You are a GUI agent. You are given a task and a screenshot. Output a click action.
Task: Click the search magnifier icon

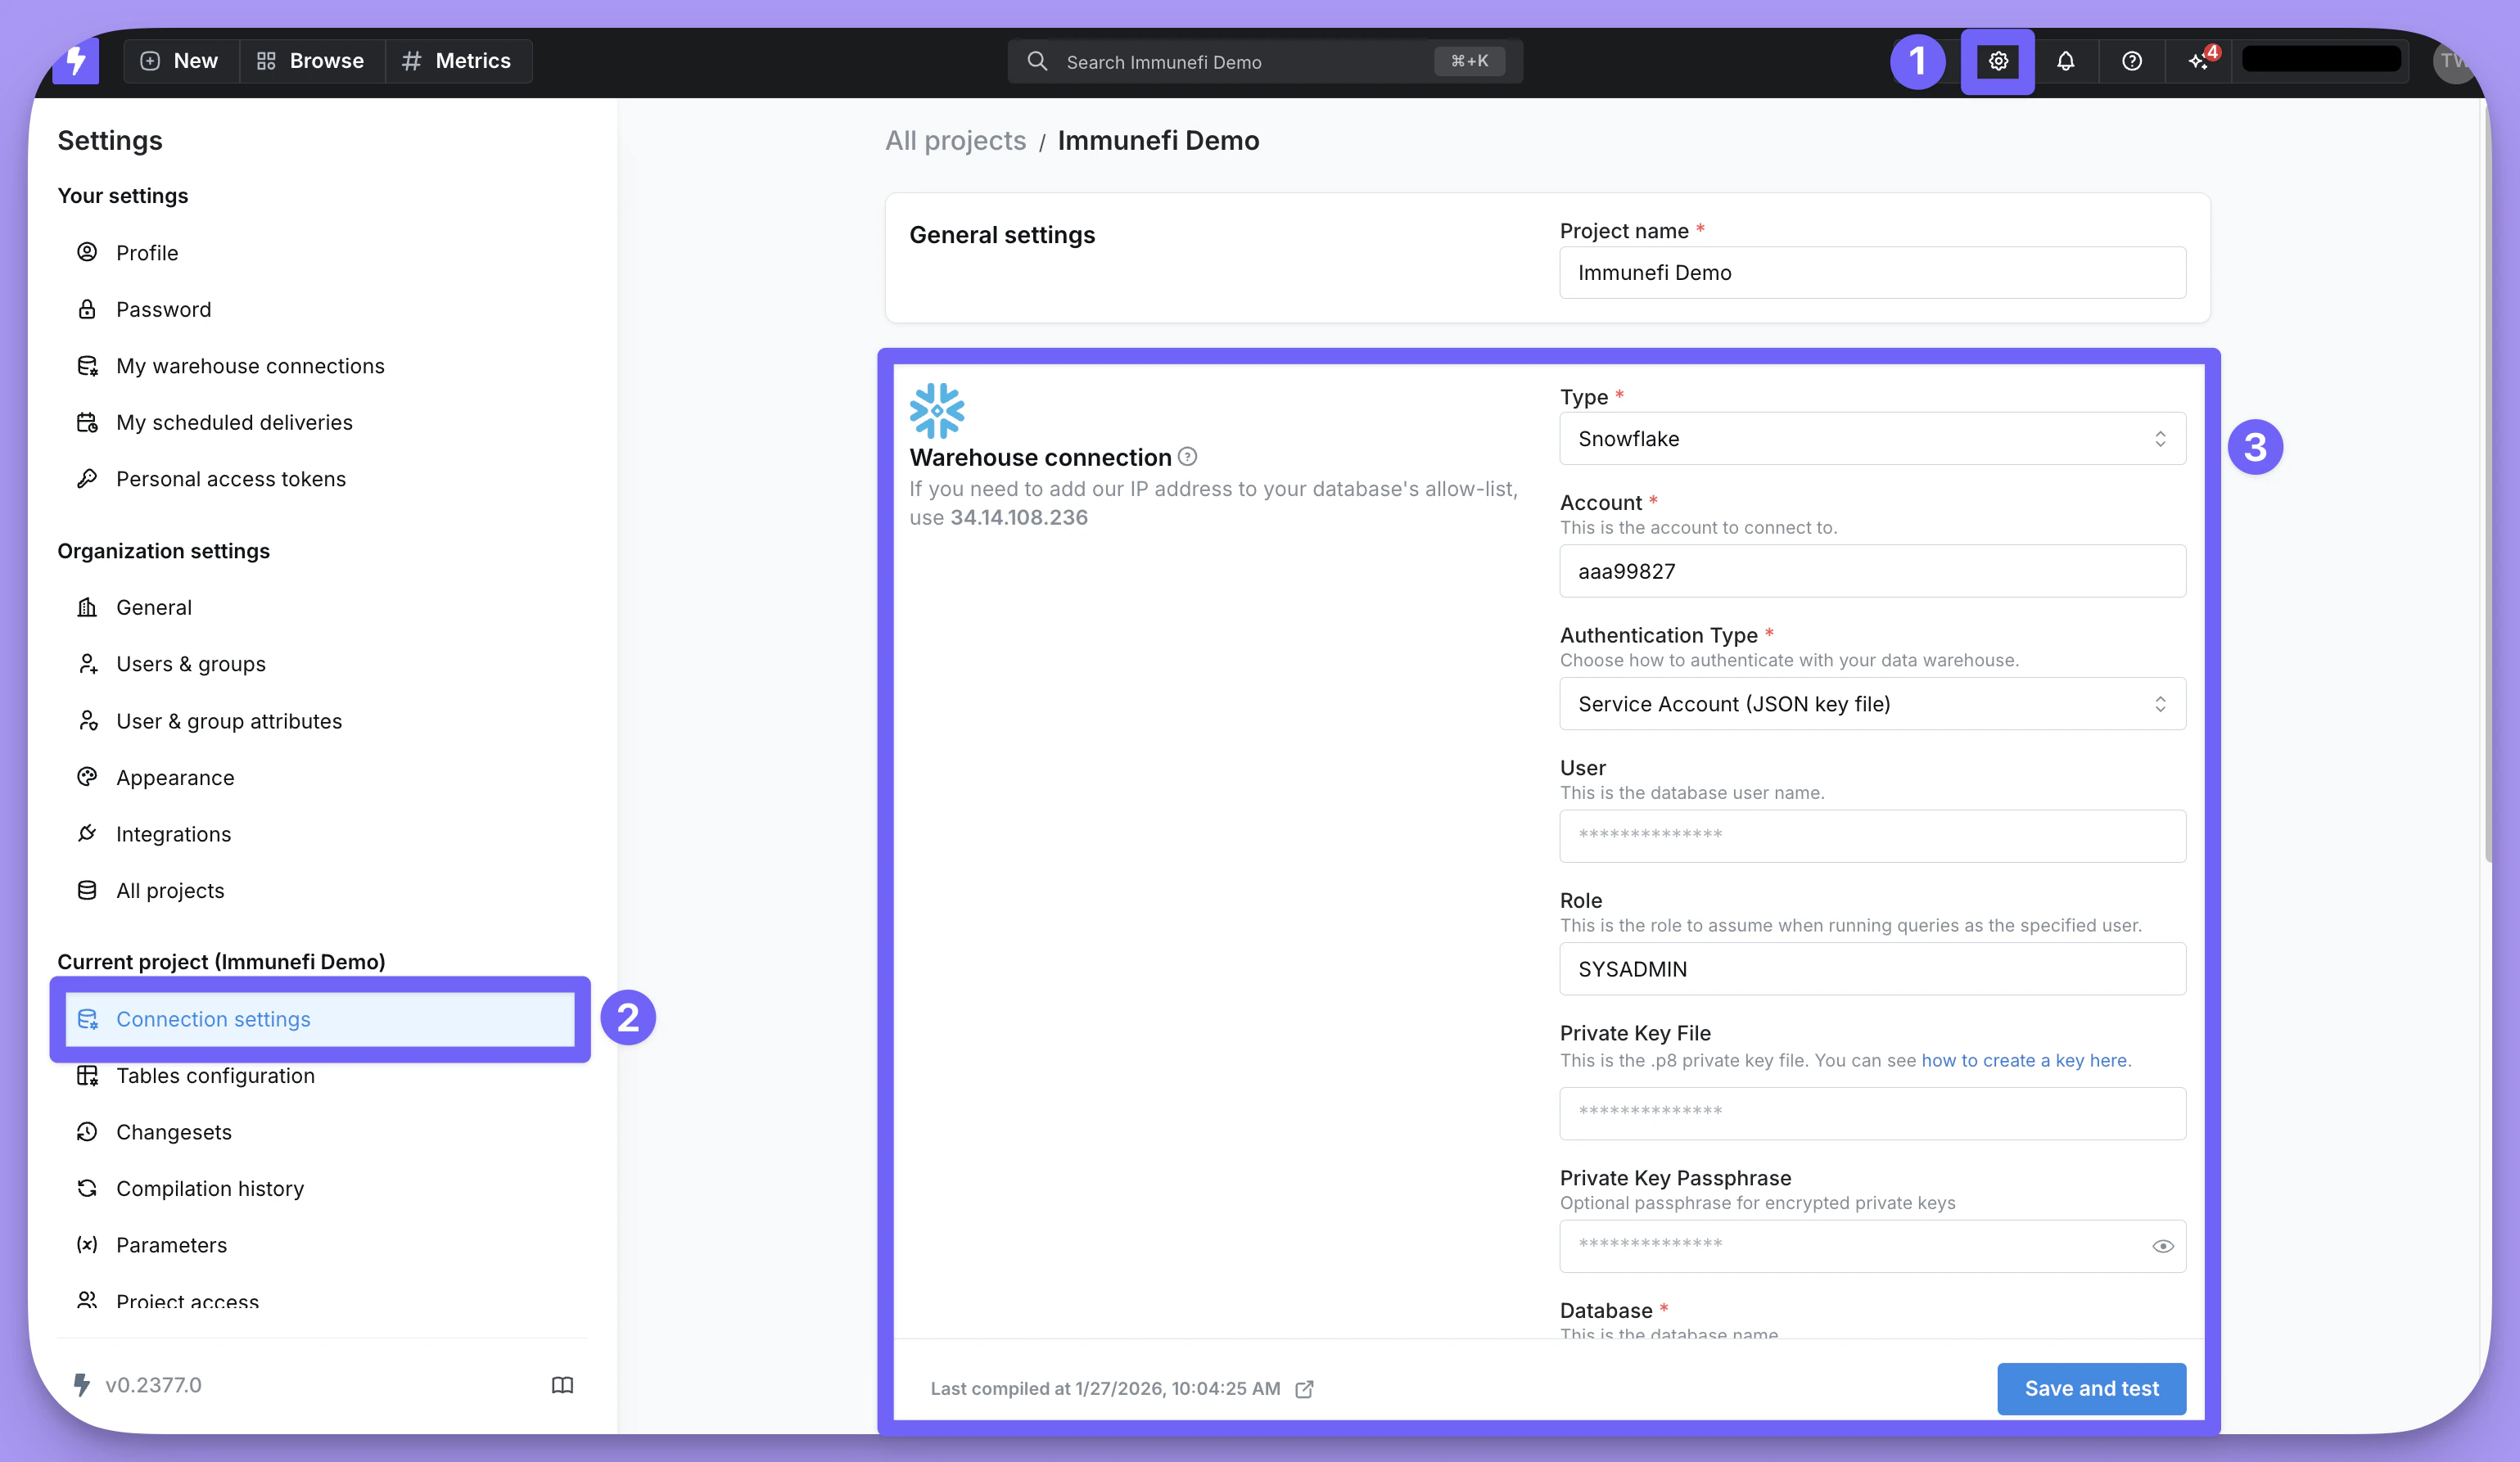point(1037,61)
